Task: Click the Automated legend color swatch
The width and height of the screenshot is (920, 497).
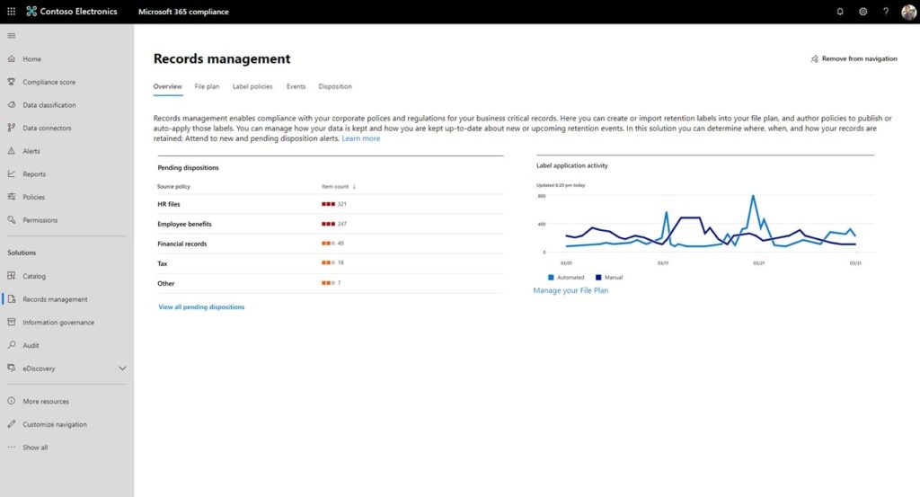Action: pos(551,278)
